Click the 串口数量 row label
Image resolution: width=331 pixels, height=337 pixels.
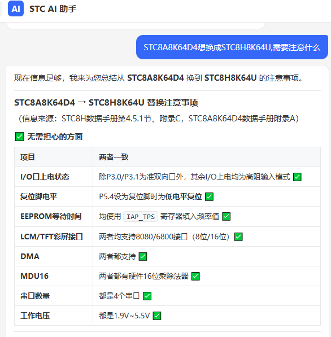tap(35, 296)
